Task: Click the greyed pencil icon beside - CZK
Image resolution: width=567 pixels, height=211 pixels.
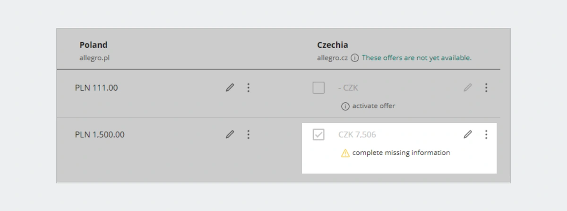Action: click(x=468, y=88)
